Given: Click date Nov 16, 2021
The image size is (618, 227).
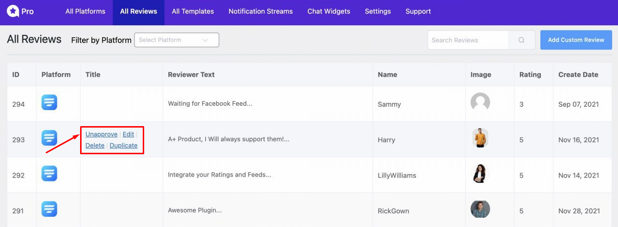Looking at the screenshot, I should point(579,140).
